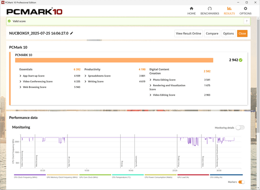Expand Photo Editing Score details

click(x=150, y=80)
